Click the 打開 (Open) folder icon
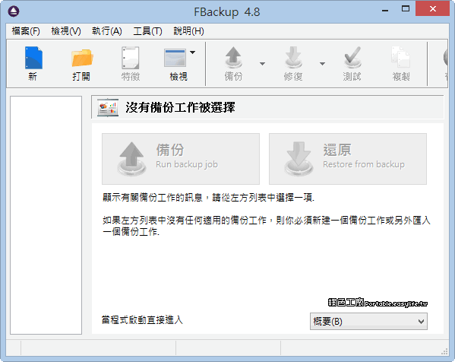The image size is (455, 362). point(82,58)
